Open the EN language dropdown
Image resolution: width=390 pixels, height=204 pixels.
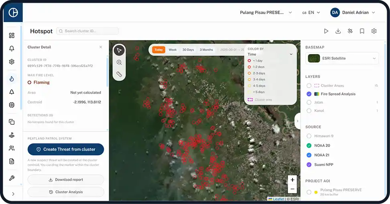click(311, 12)
